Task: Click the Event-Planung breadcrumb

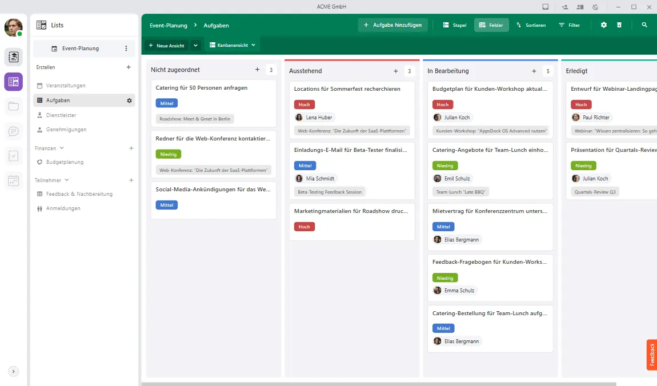Action: [x=169, y=26]
